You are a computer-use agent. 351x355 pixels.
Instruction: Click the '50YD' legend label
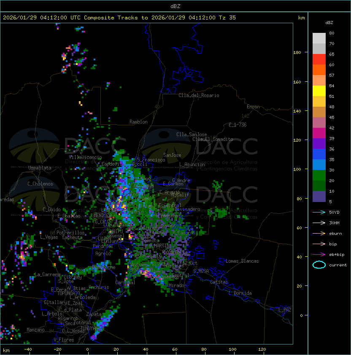(334, 212)
